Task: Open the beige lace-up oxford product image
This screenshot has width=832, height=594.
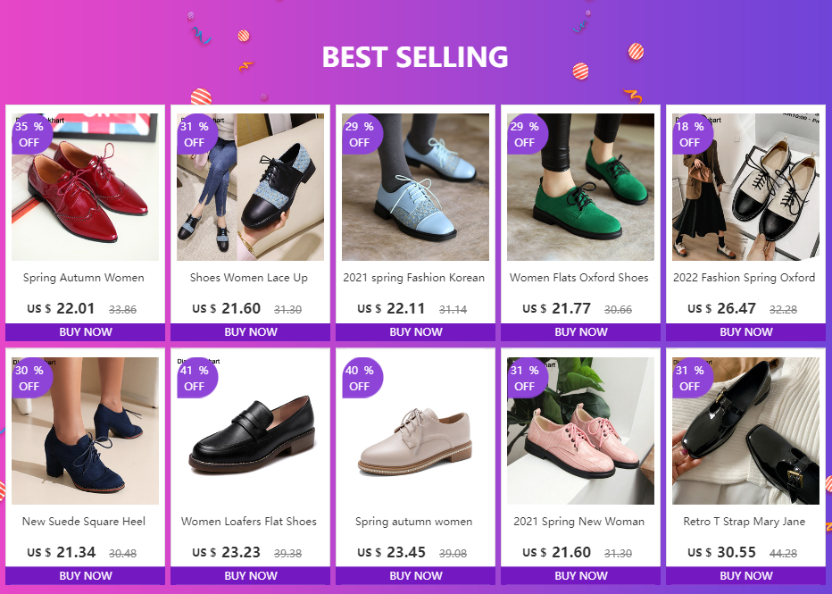Action: 415,431
